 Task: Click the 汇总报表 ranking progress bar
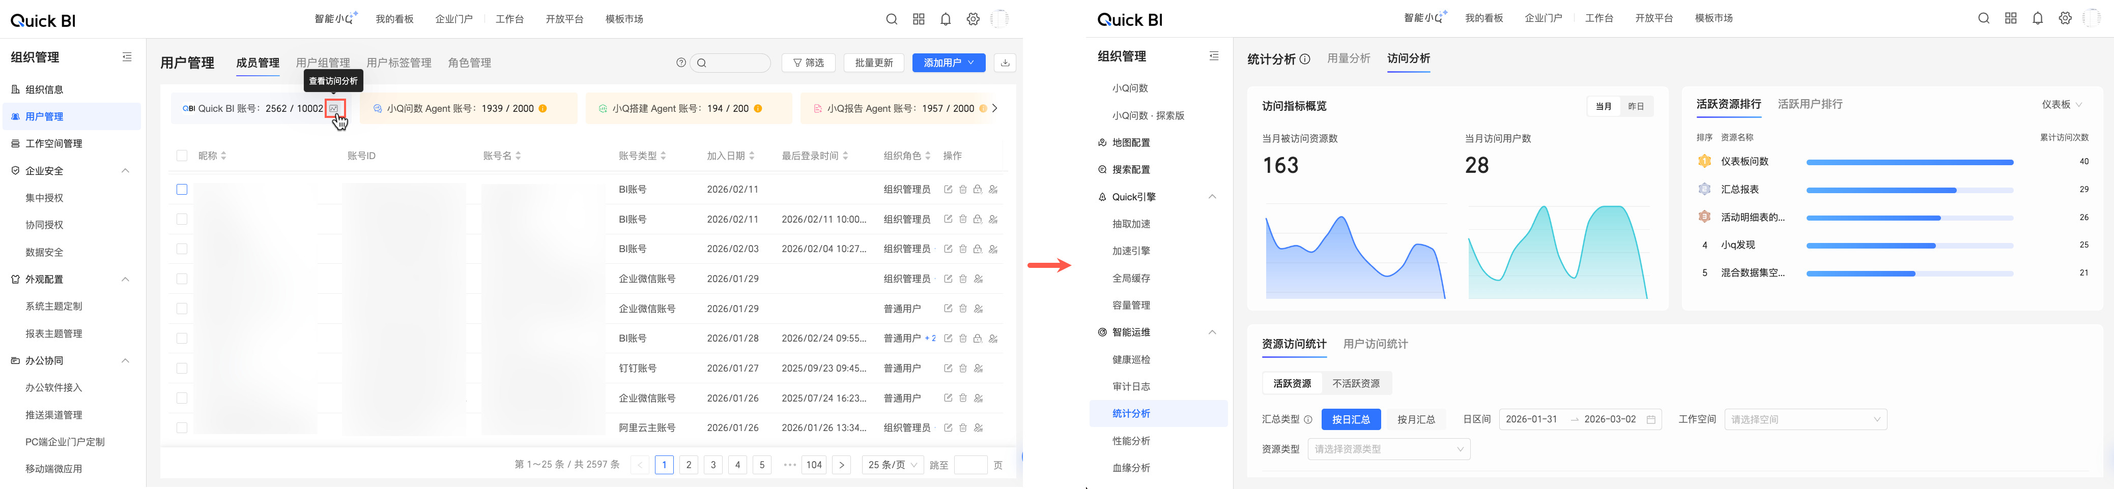point(1909,190)
